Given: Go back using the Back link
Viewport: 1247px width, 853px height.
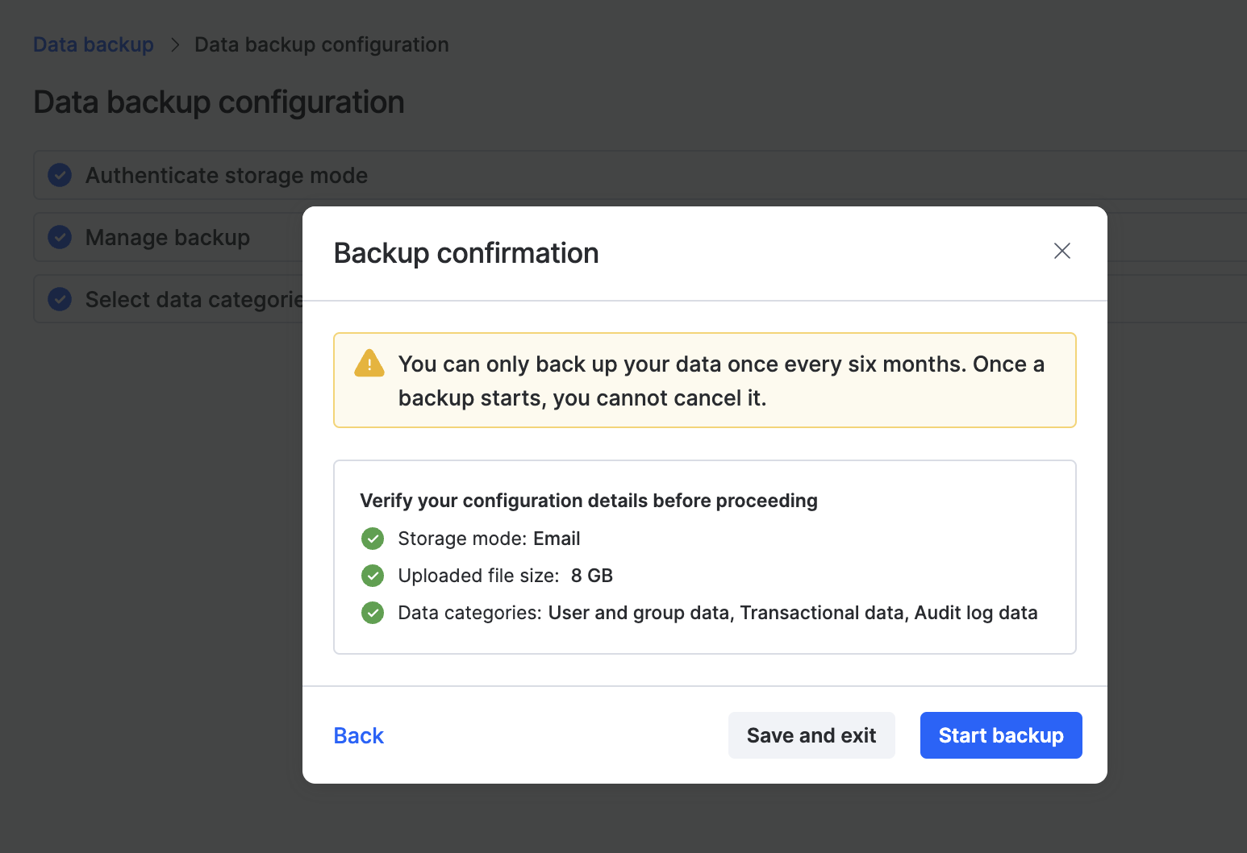Looking at the screenshot, I should tap(359, 735).
